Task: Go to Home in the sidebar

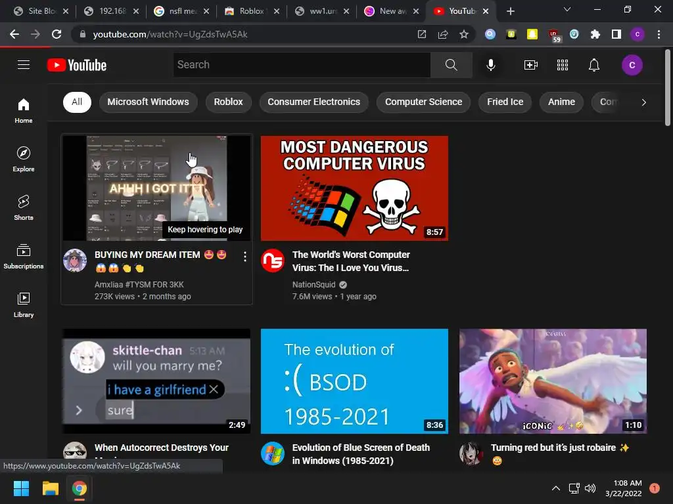Action: click(24, 110)
